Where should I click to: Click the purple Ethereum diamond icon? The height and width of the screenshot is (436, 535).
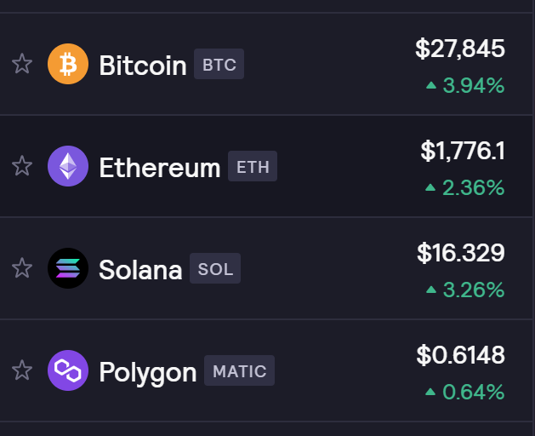pos(68,166)
